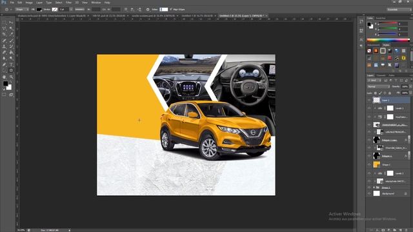Select the Blur tool
The width and height of the screenshot is (413, 232).
pos(5,59)
